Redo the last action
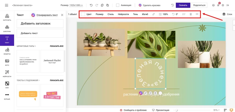235x112 pixels. tap(97, 5)
